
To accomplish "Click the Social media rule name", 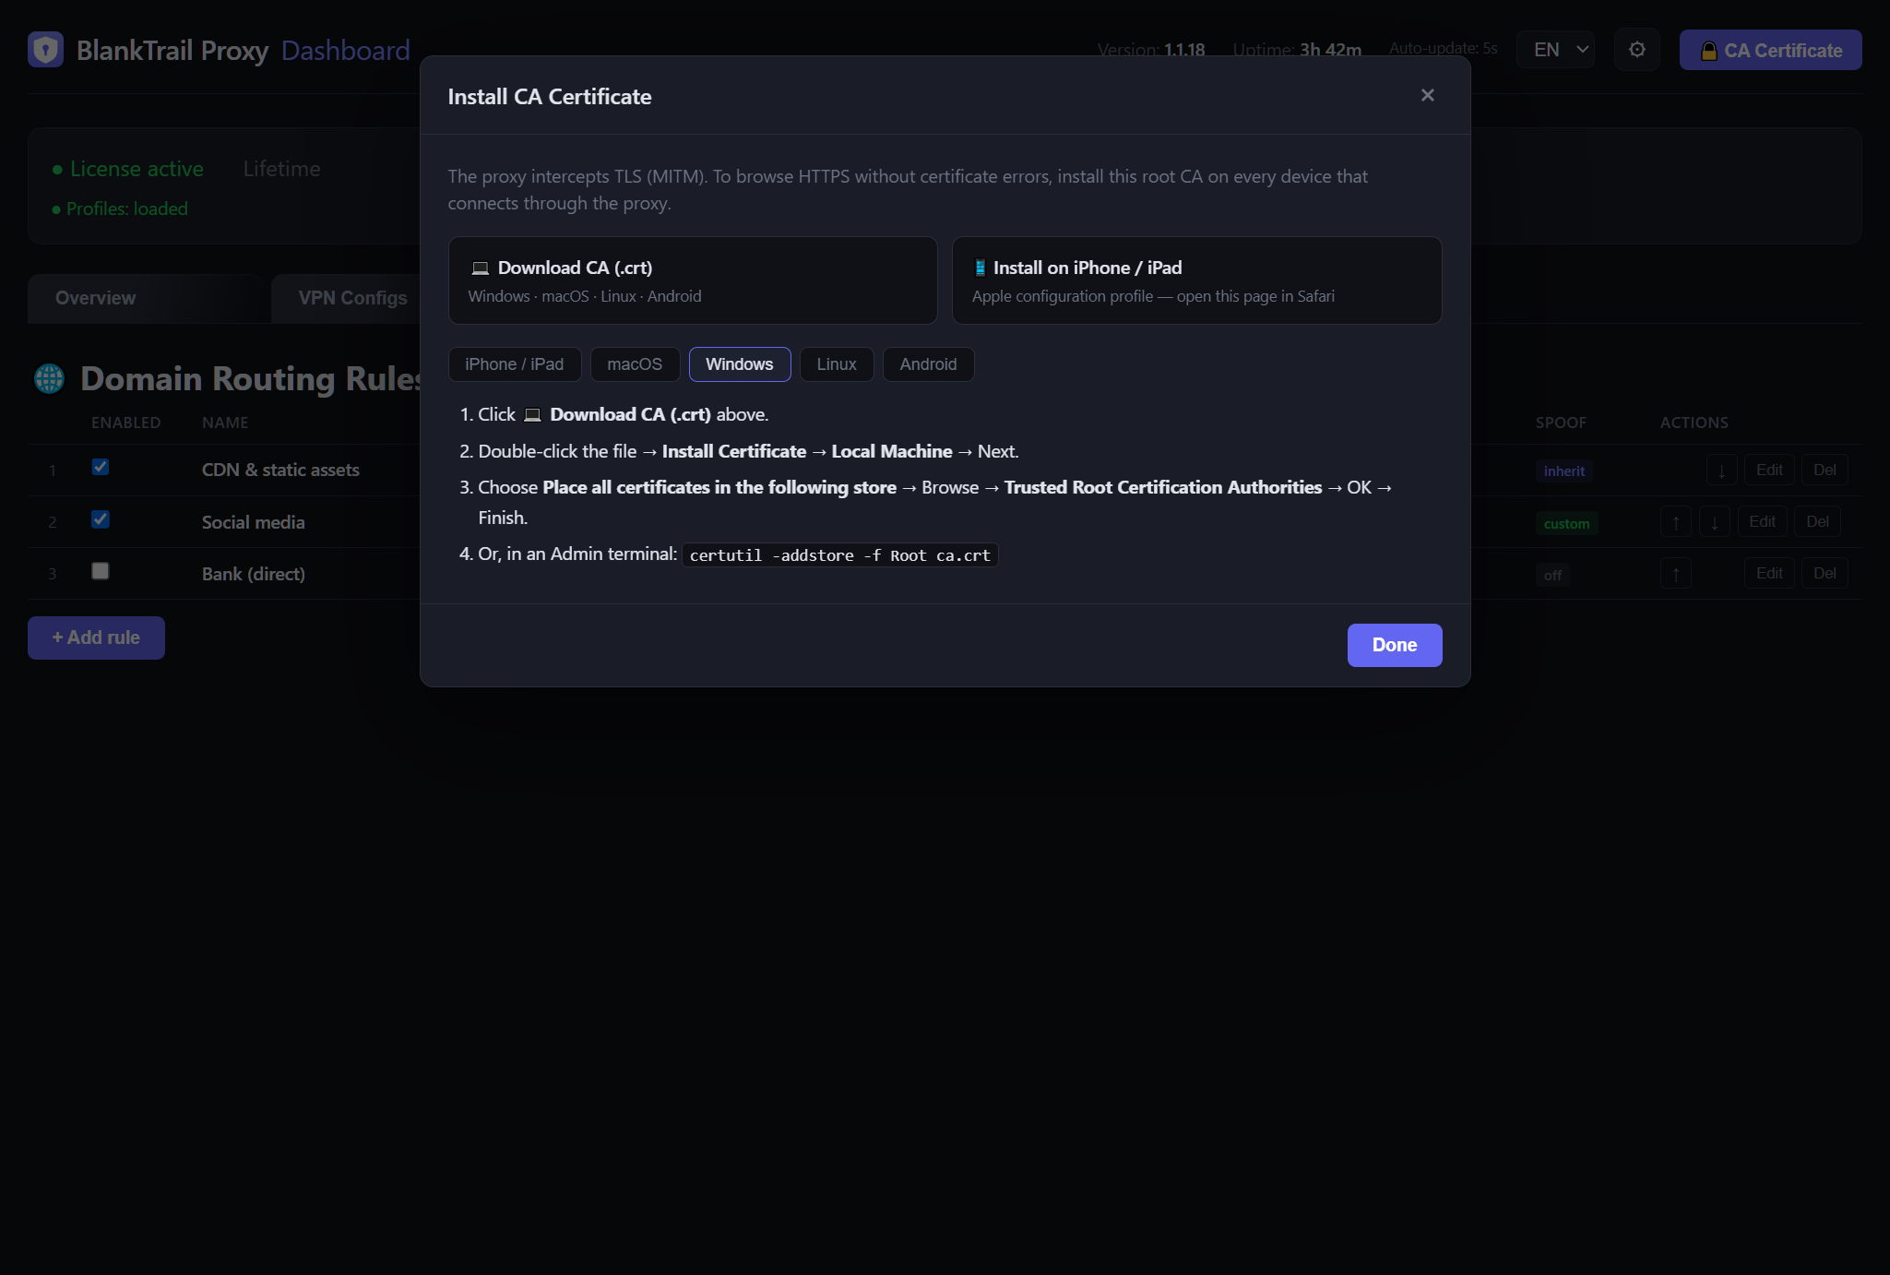I will [253, 522].
